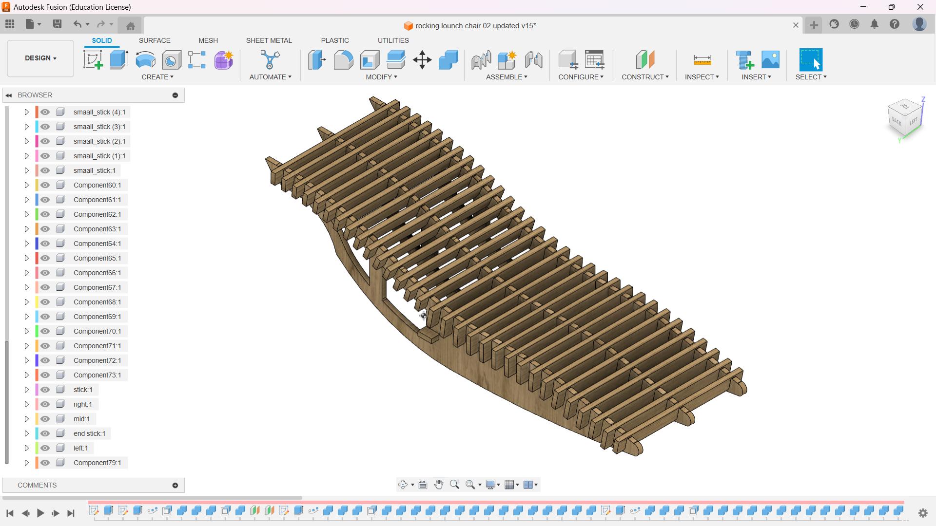
Task: Expand the mid:1 component node
Action: coord(27,419)
